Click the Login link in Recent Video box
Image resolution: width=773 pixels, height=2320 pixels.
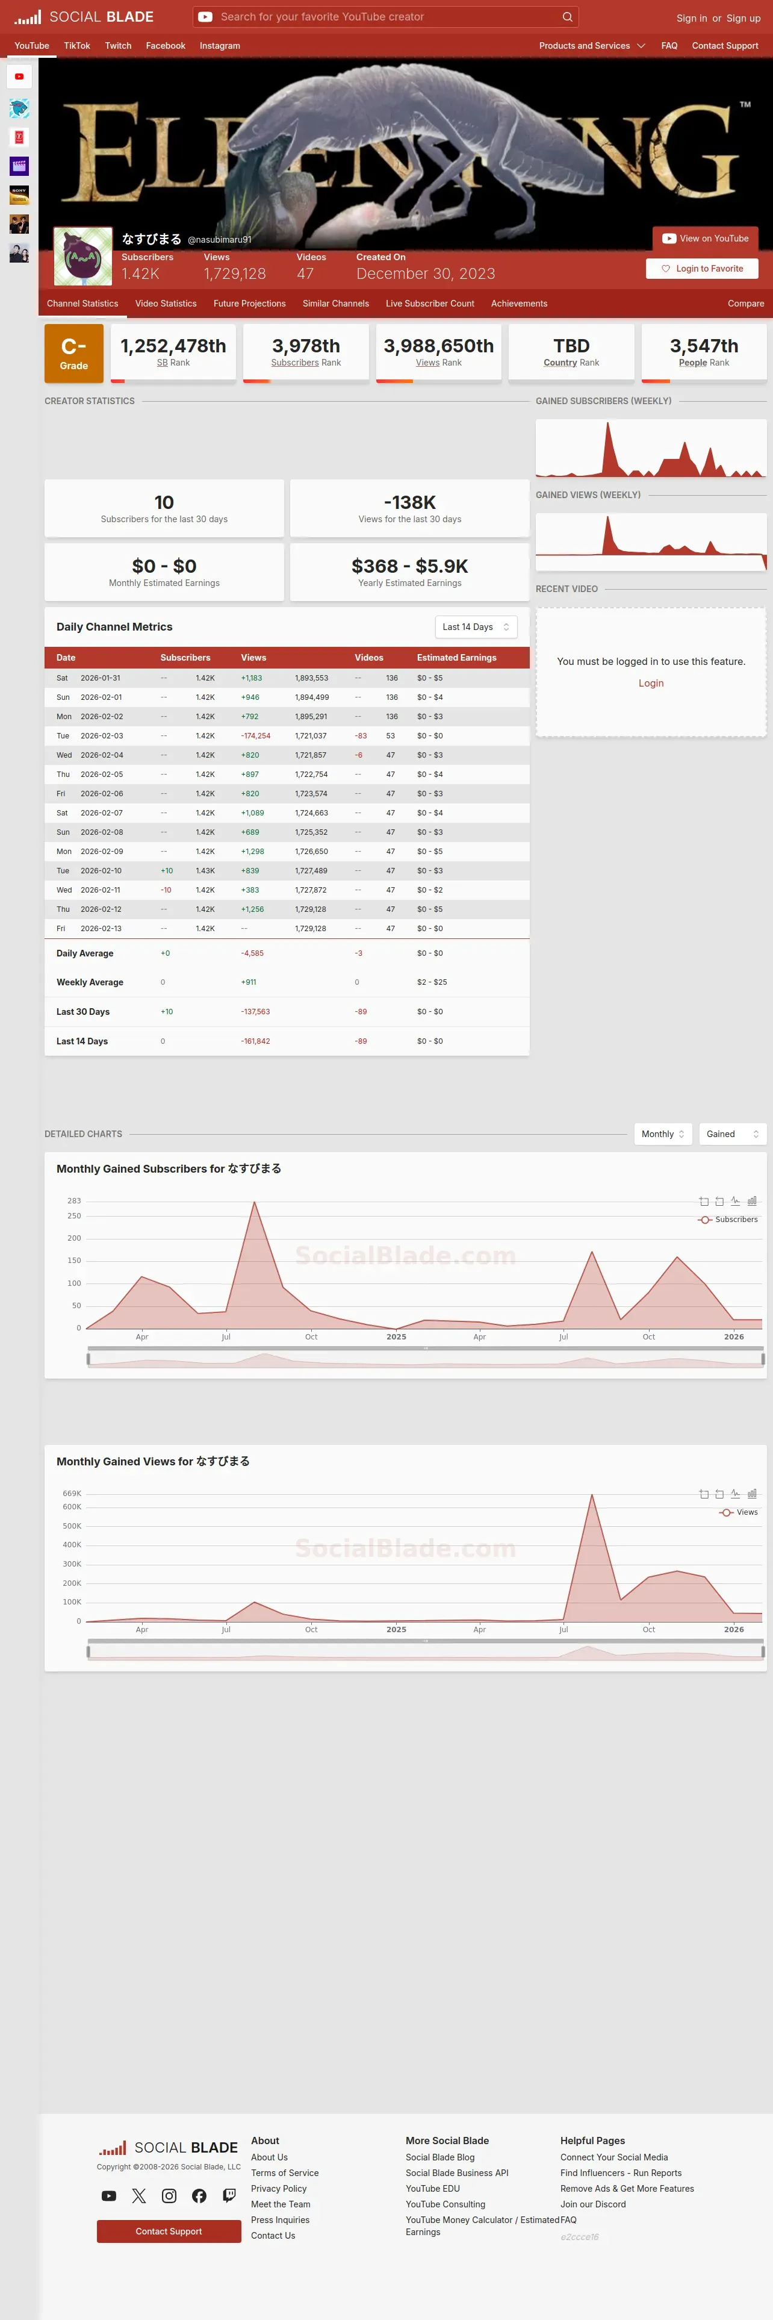tap(651, 684)
